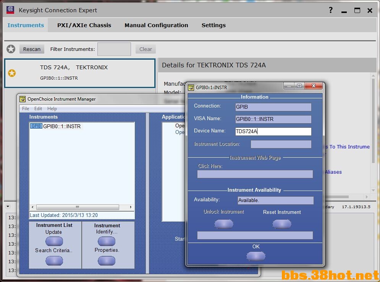Viewport: 380px width, 282px height.
Task: Click the Keysight Connection Expert app icon
Action: [10, 10]
